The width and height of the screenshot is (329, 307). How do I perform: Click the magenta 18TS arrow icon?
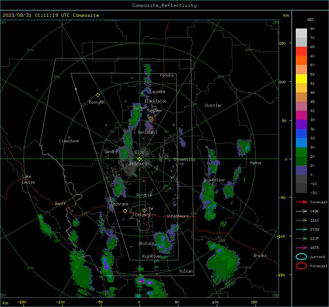(301, 248)
